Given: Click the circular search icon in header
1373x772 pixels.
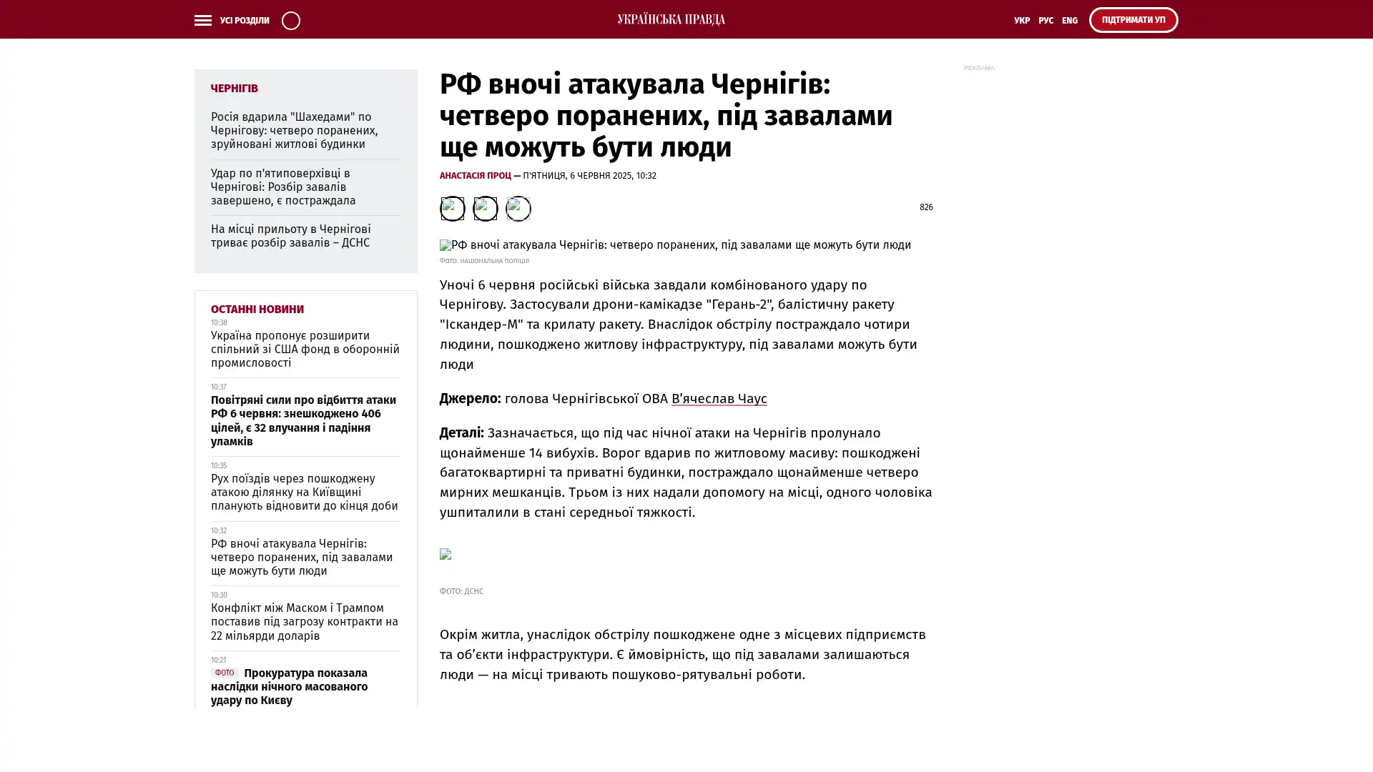Looking at the screenshot, I should point(290,20).
